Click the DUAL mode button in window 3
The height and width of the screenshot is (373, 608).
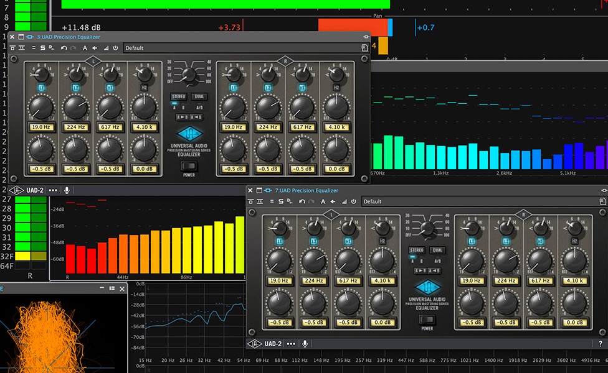[x=199, y=97]
